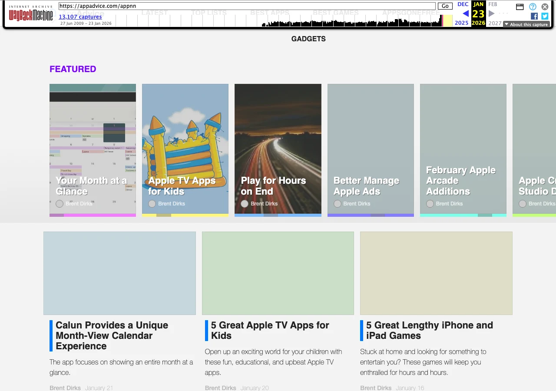This screenshot has height=391, width=556.
Task: Select the DEC month link
Action: 463,4
